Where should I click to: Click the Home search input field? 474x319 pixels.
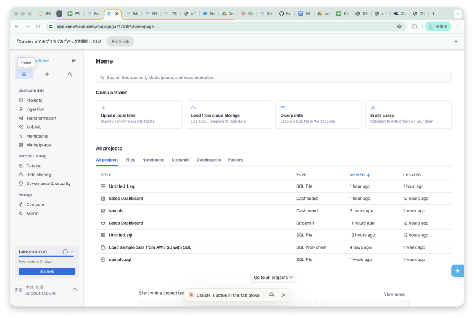(x=273, y=78)
